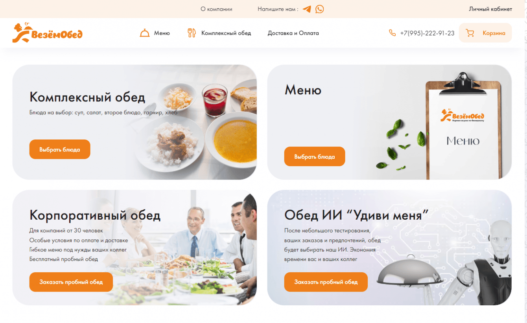Click Выбрать блюда in Комплексный обед card
The image size is (527, 323).
click(x=60, y=149)
